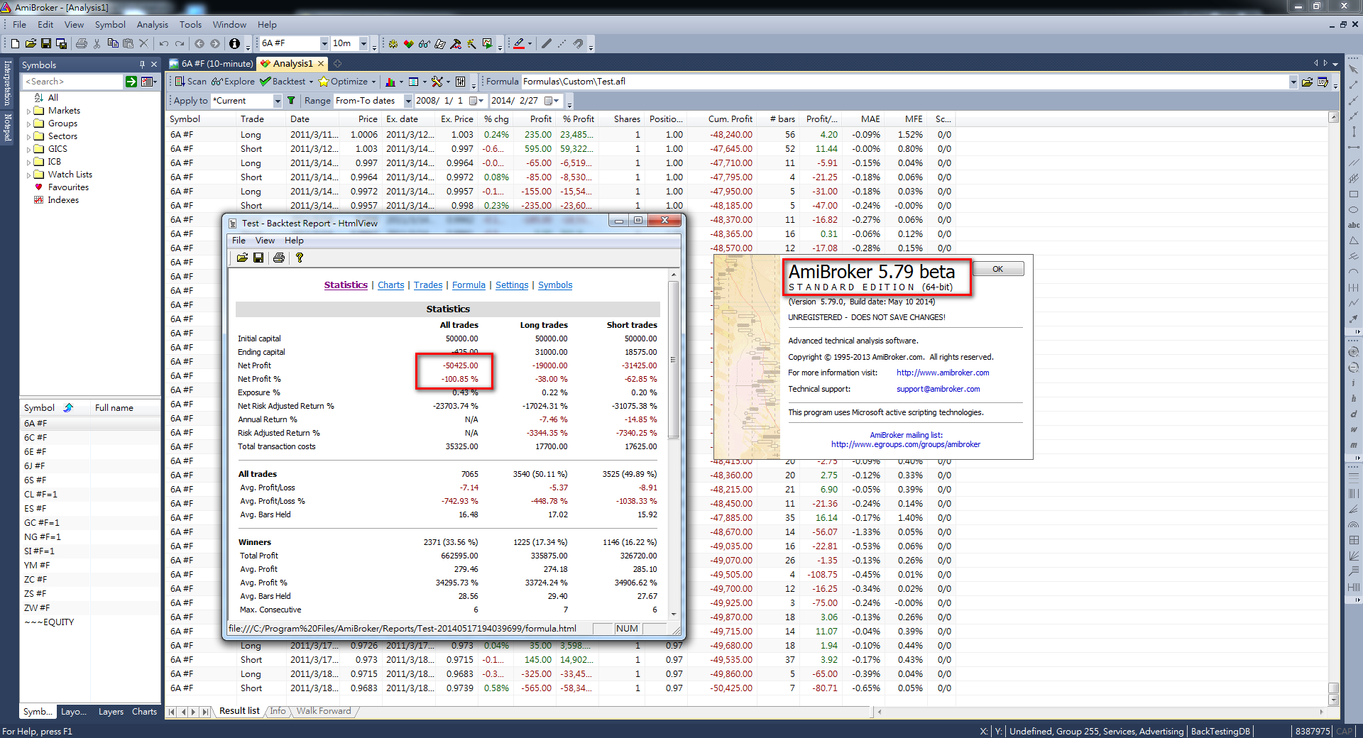Click the zoom-in magnifier in right toolbar
This screenshot has height=738, width=1363.
[x=1354, y=353]
